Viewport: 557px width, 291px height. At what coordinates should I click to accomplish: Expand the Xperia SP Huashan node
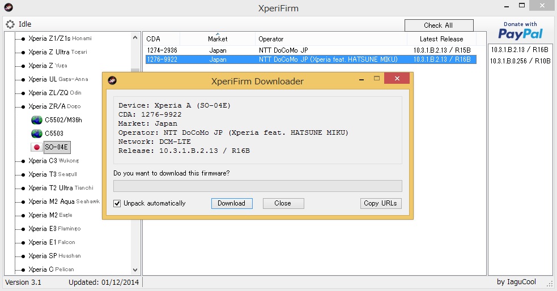point(23,256)
